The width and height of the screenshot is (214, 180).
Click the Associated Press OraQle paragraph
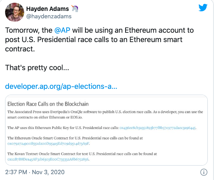(x=105, y=115)
